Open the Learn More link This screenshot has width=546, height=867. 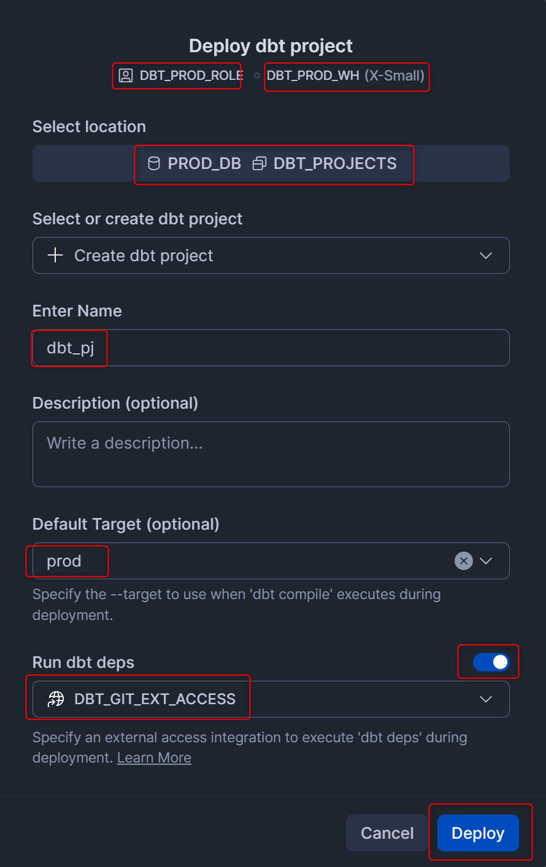(x=154, y=758)
